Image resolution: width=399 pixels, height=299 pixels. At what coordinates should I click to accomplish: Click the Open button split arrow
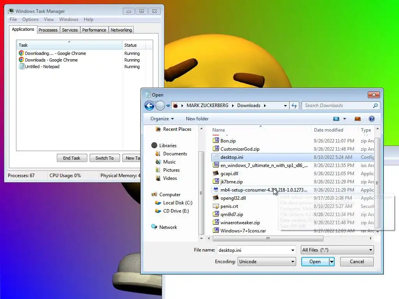332,262
